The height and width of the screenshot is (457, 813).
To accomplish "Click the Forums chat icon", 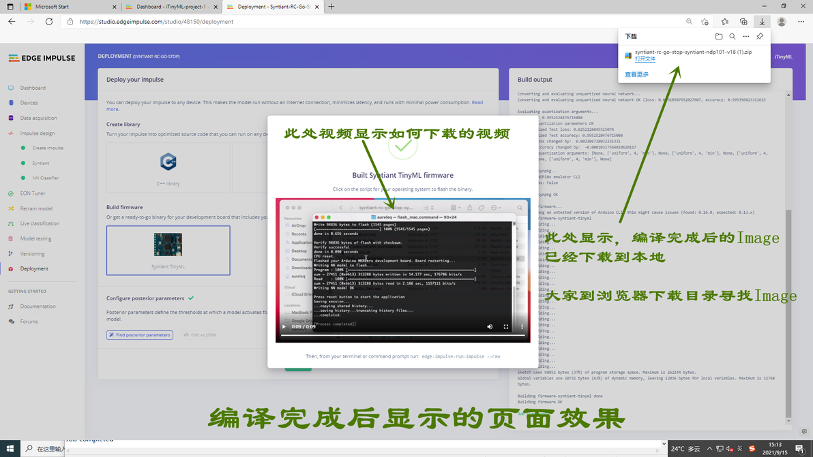I will pyautogui.click(x=11, y=321).
